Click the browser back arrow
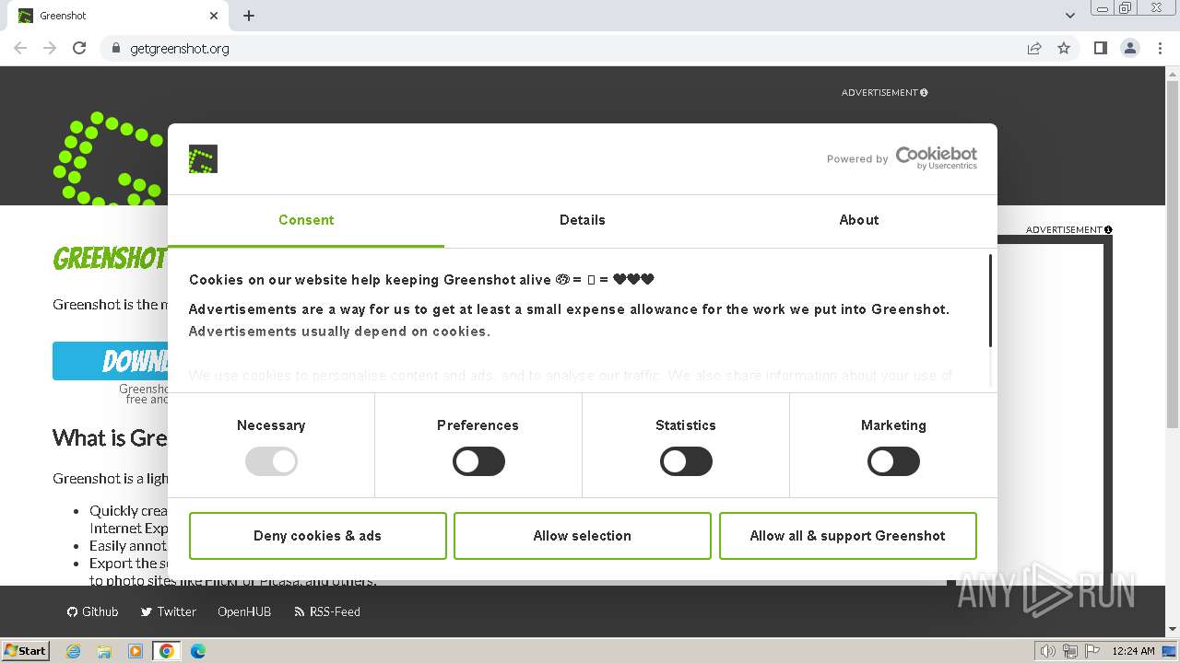The height and width of the screenshot is (663, 1180). tap(20, 48)
